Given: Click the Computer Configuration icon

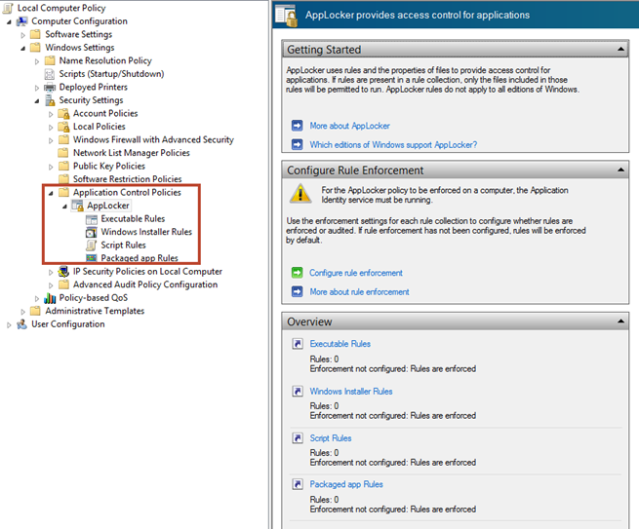Looking at the screenshot, I should [22, 21].
